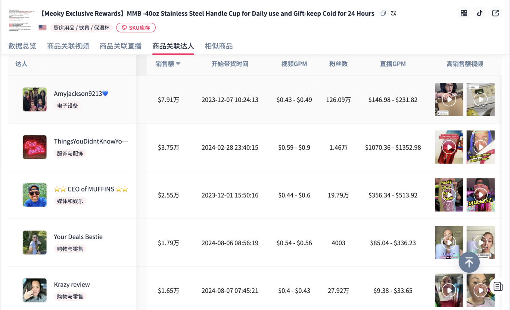Translate the product title icon
This screenshot has width=510, height=310.
[x=393, y=13]
